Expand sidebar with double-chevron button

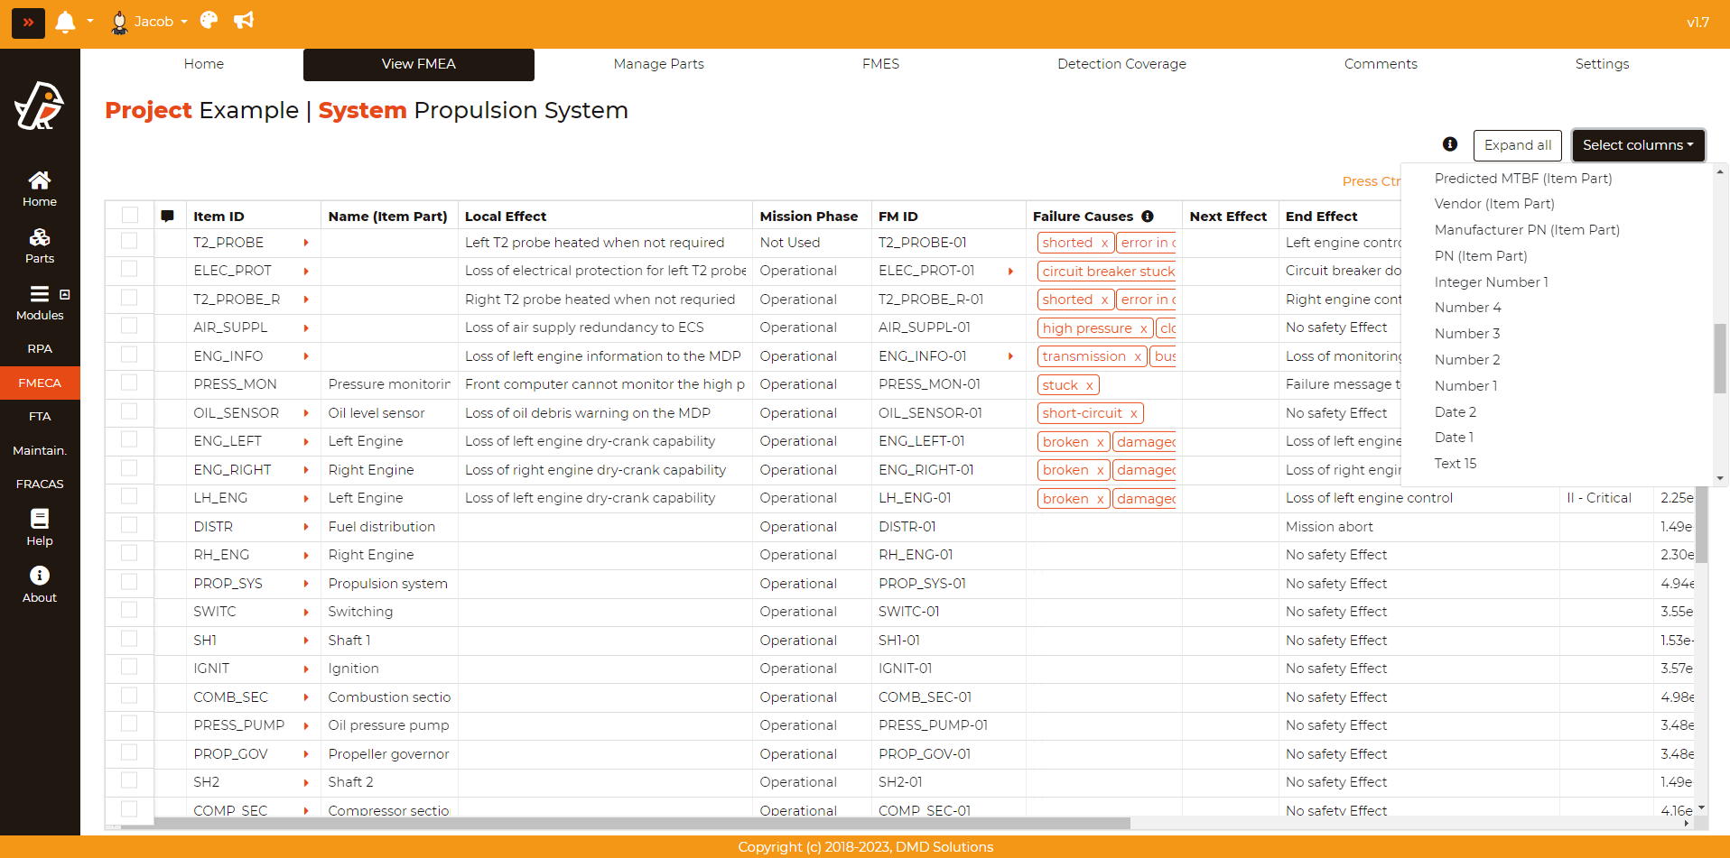tap(28, 22)
